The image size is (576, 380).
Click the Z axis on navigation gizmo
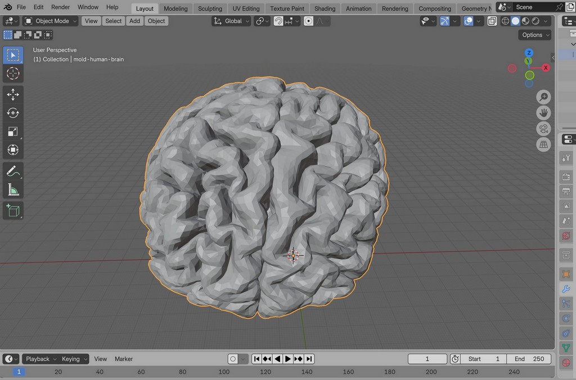coord(529,52)
